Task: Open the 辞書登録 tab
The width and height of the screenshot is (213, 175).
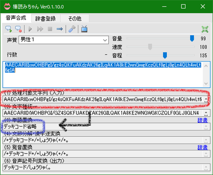Action: click(46, 19)
